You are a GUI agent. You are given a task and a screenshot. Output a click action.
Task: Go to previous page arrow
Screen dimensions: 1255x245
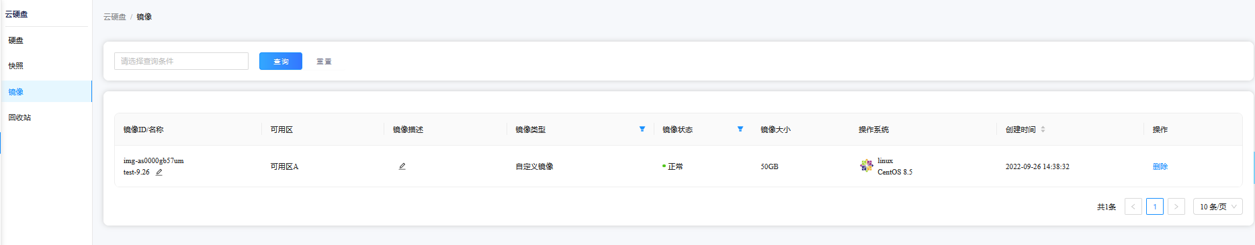click(1133, 207)
